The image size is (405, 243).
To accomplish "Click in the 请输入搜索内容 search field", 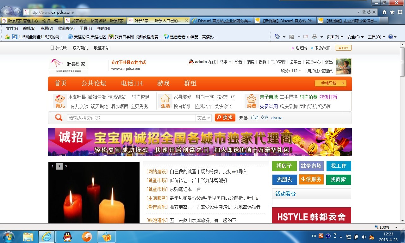I will [131, 118].
